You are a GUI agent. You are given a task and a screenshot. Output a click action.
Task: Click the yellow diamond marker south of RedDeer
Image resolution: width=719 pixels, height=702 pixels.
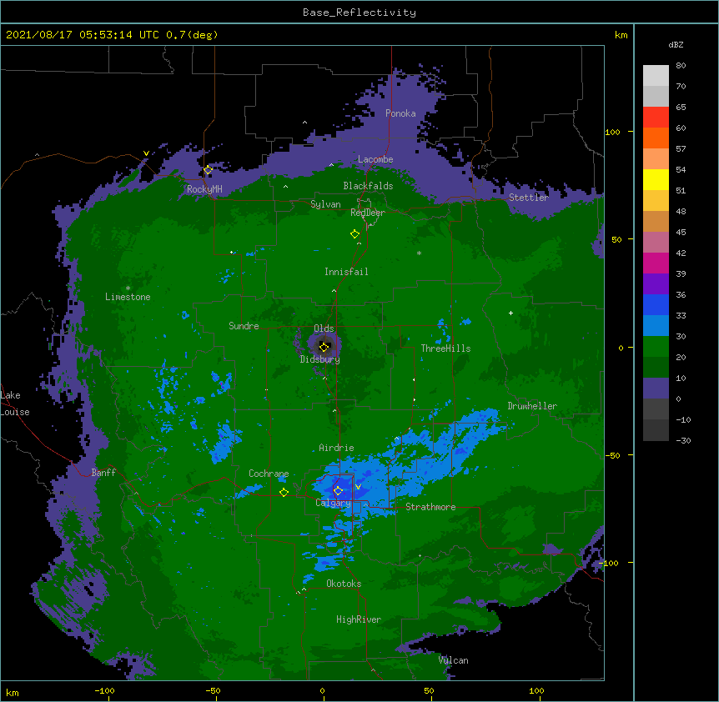[x=354, y=234]
